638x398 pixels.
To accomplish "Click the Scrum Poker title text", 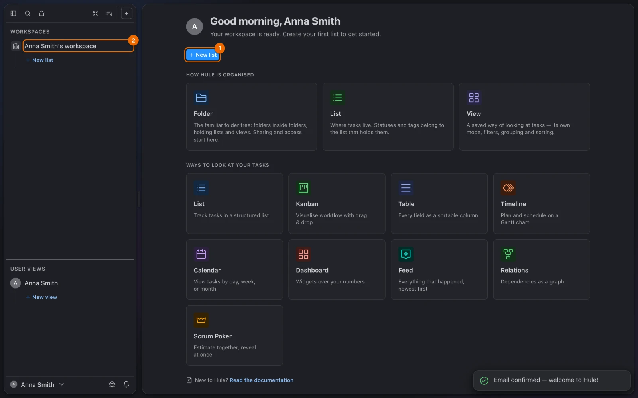I will pos(213,336).
